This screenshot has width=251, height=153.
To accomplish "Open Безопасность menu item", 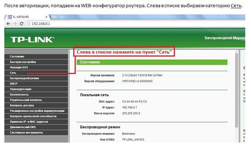I will coord(20,94).
